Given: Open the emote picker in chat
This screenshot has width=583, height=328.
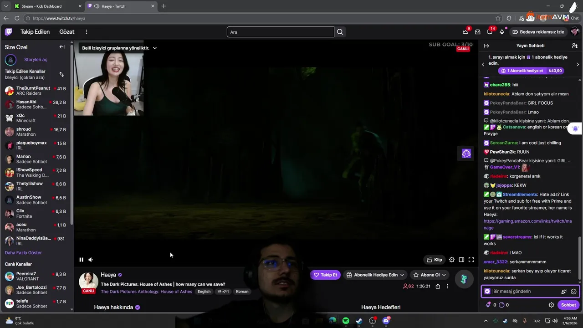Looking at the screenshot, I should pyautogui.click(x=573, y=292).
